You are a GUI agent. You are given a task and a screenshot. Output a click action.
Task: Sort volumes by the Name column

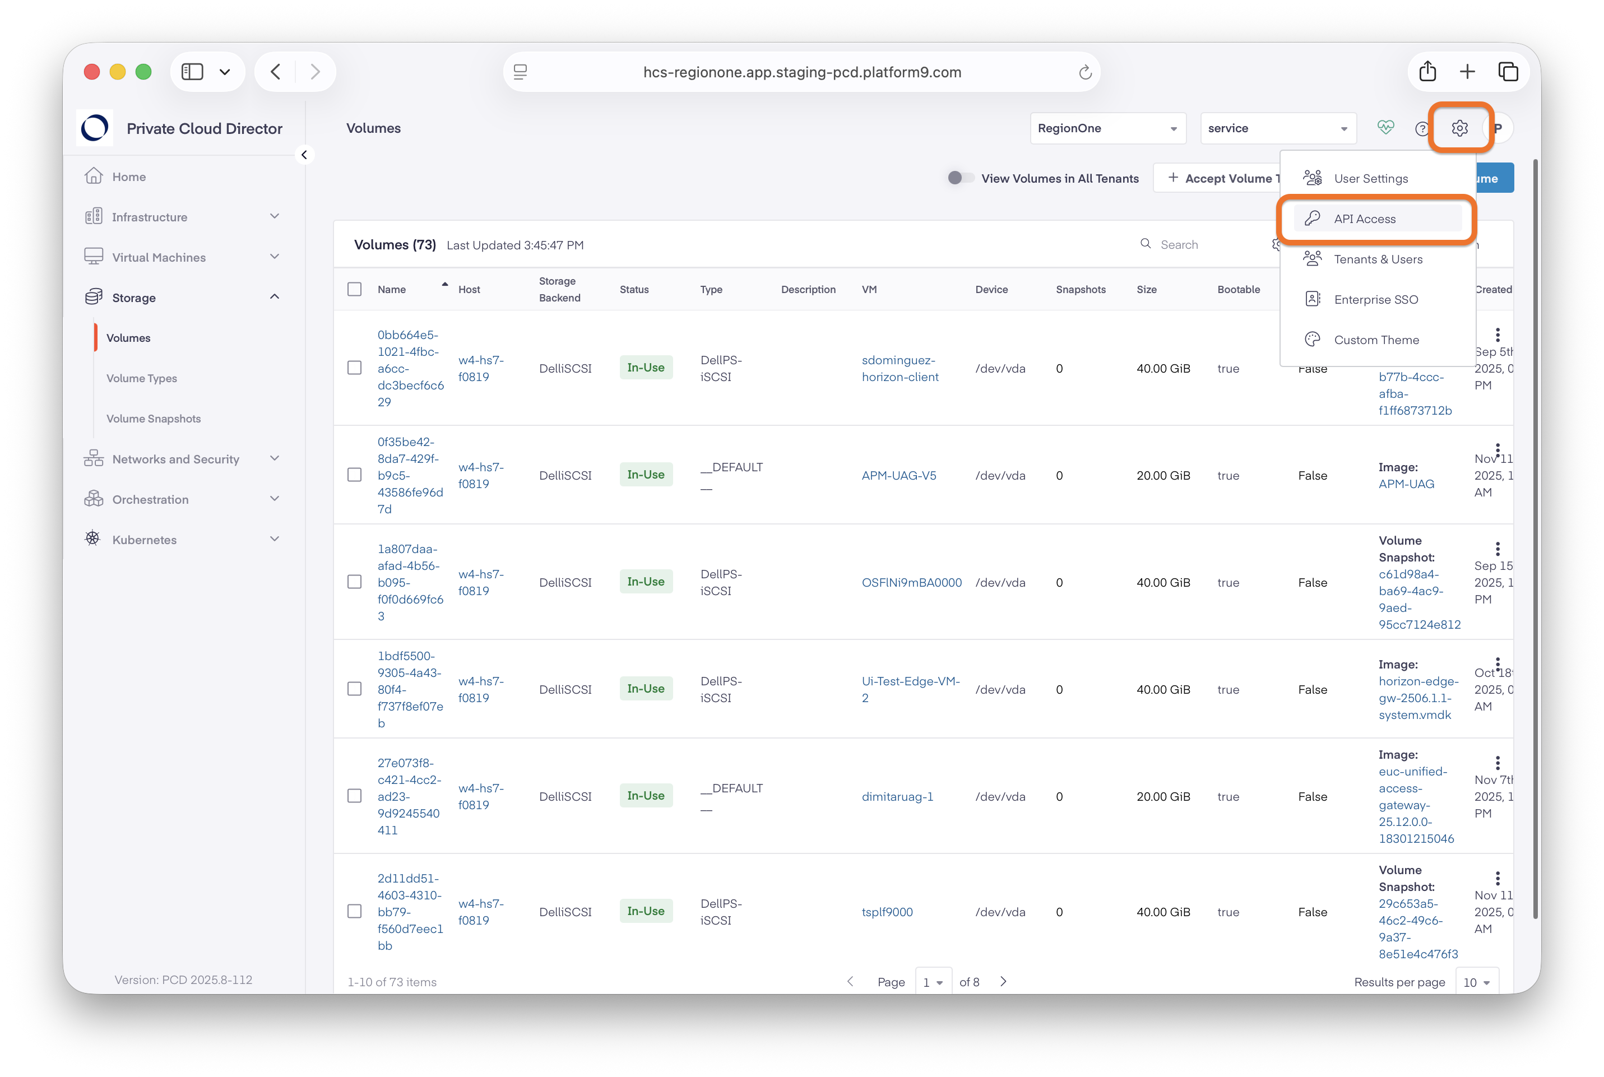392,289
